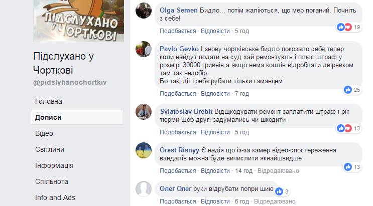Open Світлини section in sidebar
373x206 pixels.
coord(50,149)
